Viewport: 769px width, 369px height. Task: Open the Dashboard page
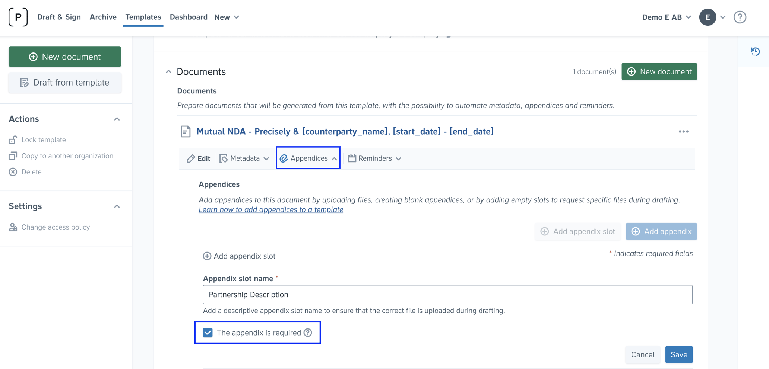coord(189,17)
